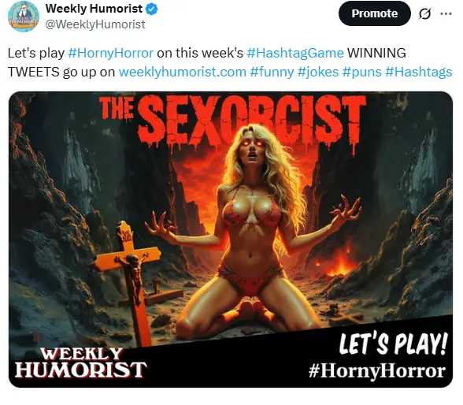Screen dimensions: 463x405
Task: Open the attached poster image
Action: (x=231, y=240)
